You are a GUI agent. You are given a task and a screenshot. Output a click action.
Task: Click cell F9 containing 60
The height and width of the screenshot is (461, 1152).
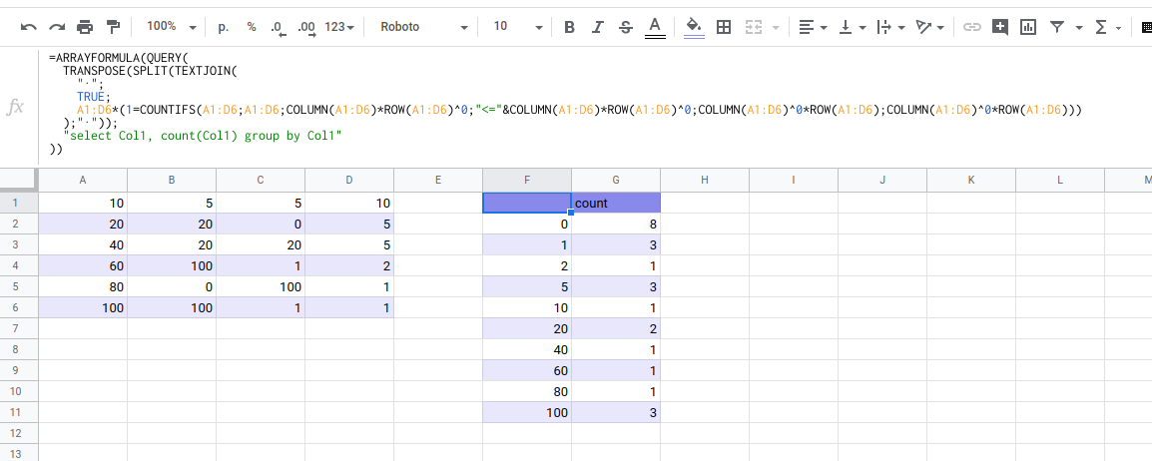527,371
